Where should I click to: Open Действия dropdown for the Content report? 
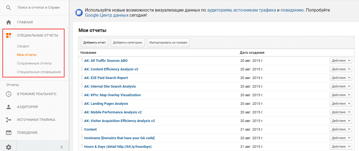341,130
